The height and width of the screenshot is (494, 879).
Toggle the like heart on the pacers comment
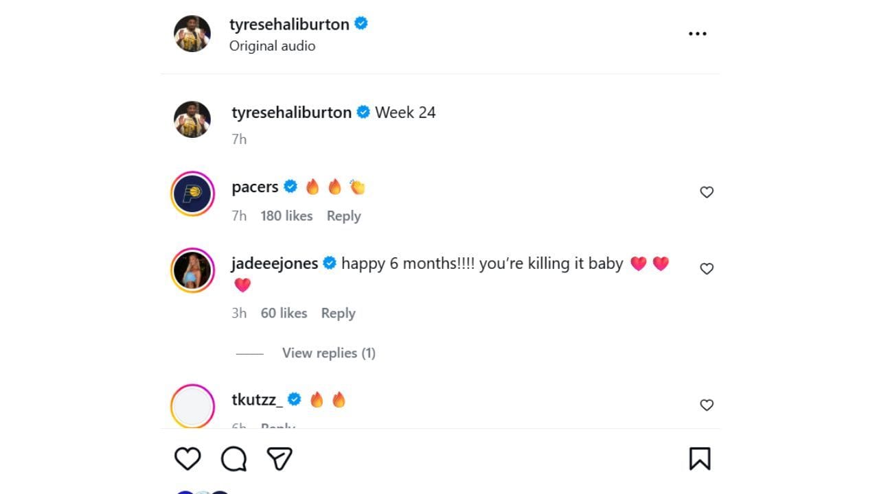tap(707, 192)
